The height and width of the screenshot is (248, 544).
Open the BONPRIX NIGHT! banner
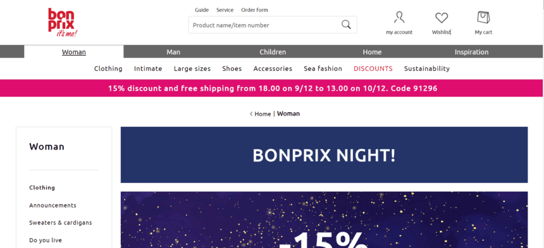coord(324,155)
